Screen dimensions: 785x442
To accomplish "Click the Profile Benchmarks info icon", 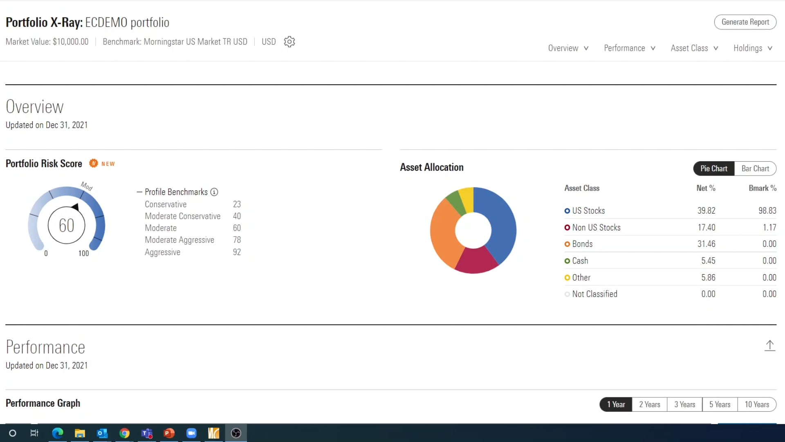I will click(x=214, y=192).
